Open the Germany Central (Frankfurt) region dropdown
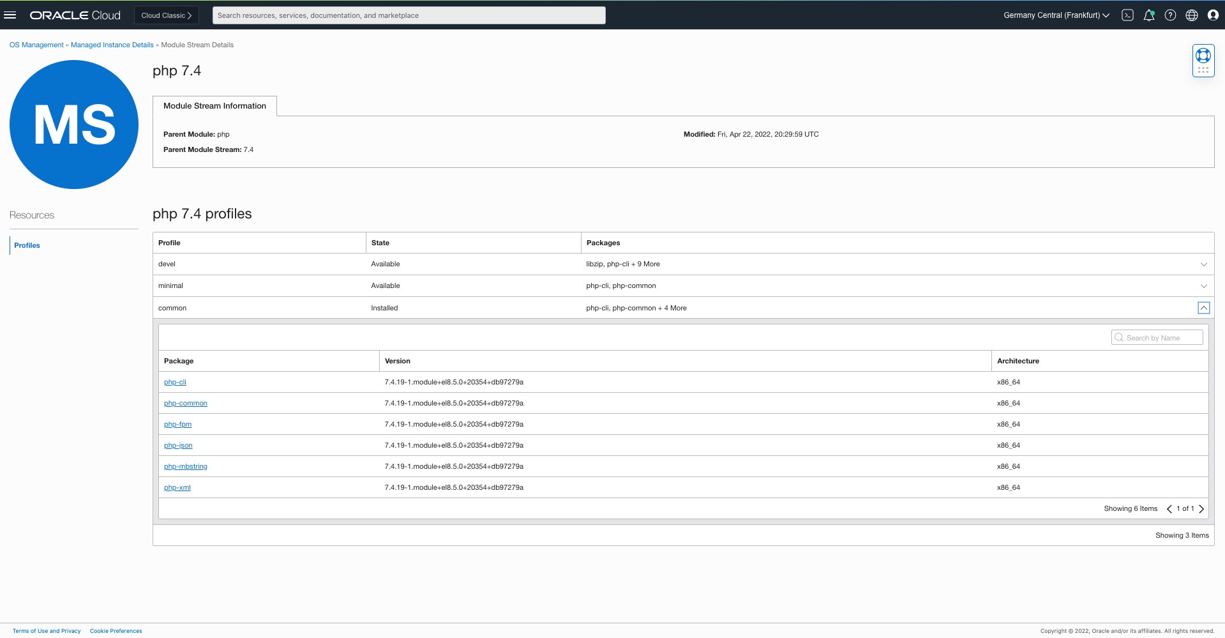Image resolution: width=1225 pixels, height=638 pixels. 1056,15
